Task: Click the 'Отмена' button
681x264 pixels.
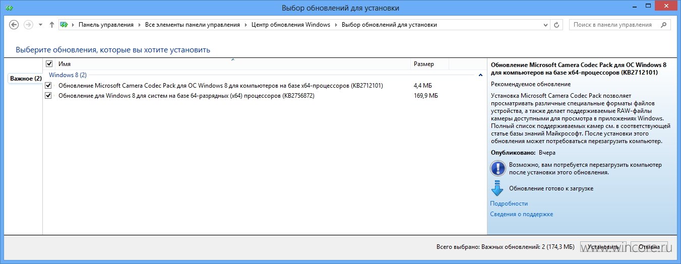Action: (649, 247)
